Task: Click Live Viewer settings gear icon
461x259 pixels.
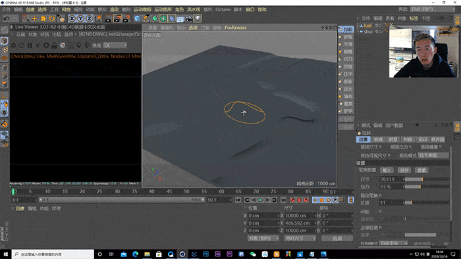Action: pyautogui.click(x=46, y=45)
